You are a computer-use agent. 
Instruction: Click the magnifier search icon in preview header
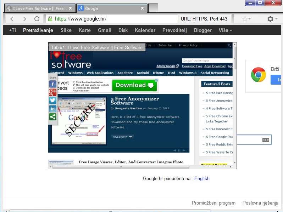(229, 45)
